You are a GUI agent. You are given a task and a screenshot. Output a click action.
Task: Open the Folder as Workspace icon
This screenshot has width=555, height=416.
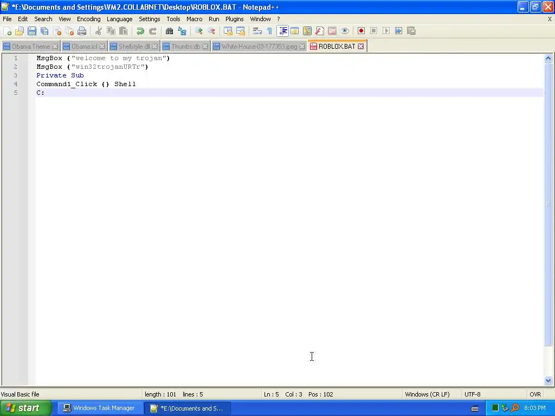point(332,31)
